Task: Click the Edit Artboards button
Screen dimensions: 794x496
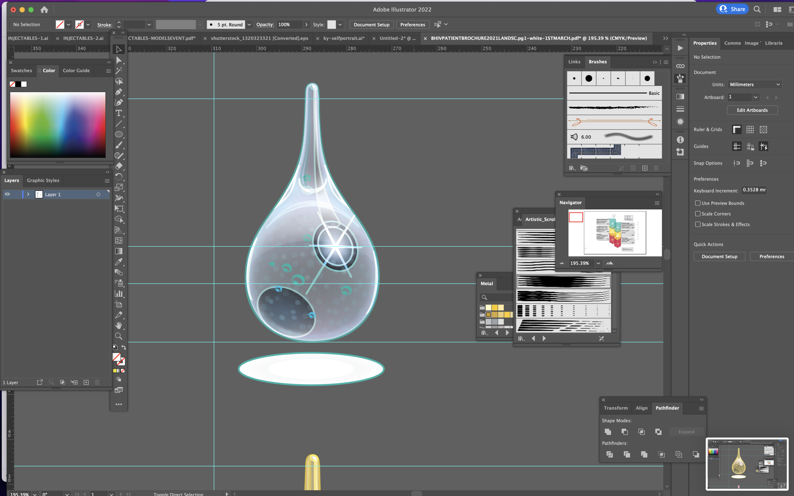Action: pos(752,110)
